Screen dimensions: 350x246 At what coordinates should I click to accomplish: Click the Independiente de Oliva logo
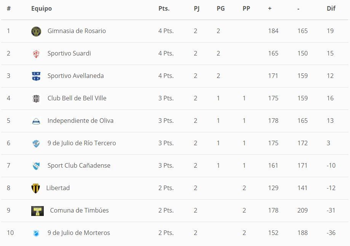[36, 121]
